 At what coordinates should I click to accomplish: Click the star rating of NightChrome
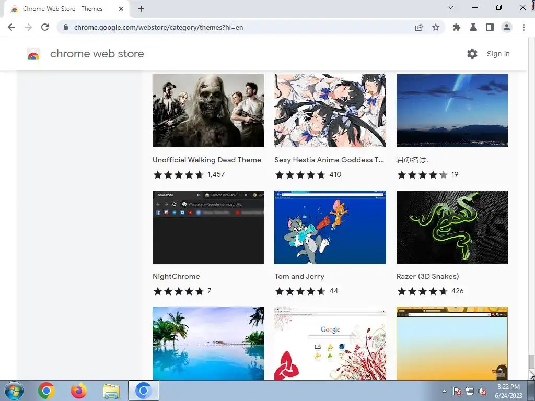tap(179, 291)
